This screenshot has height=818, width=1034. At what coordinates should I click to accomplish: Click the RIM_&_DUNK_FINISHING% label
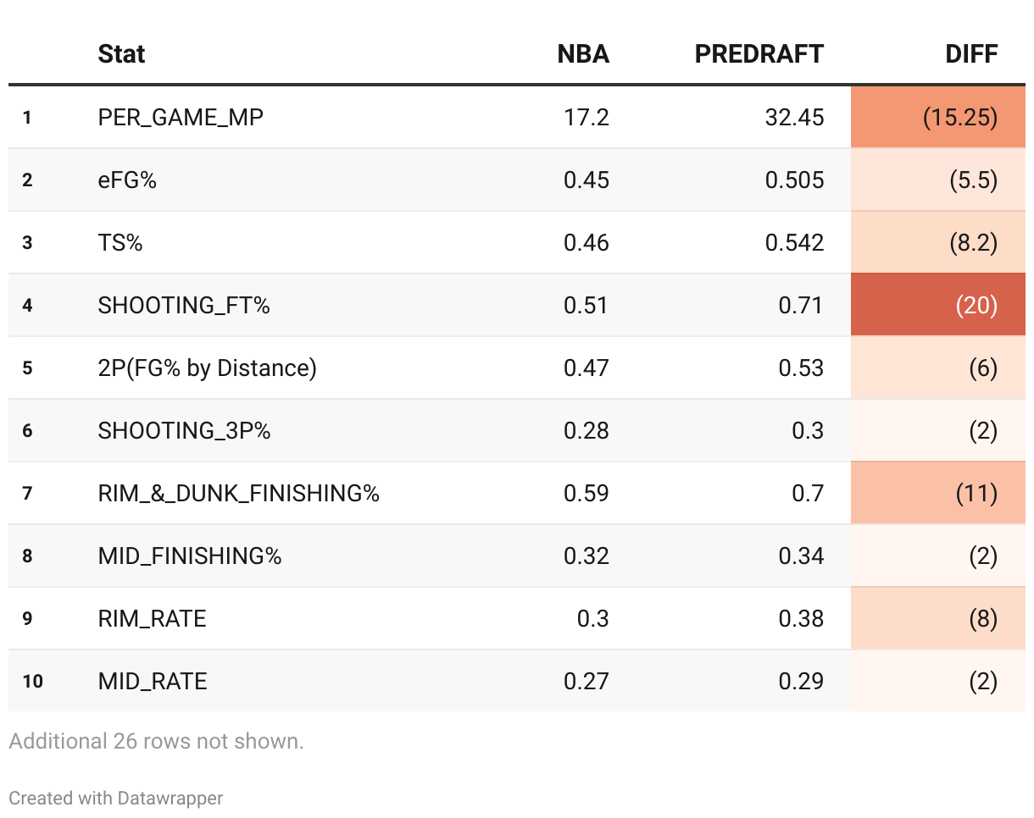click(x=238, y=493)
